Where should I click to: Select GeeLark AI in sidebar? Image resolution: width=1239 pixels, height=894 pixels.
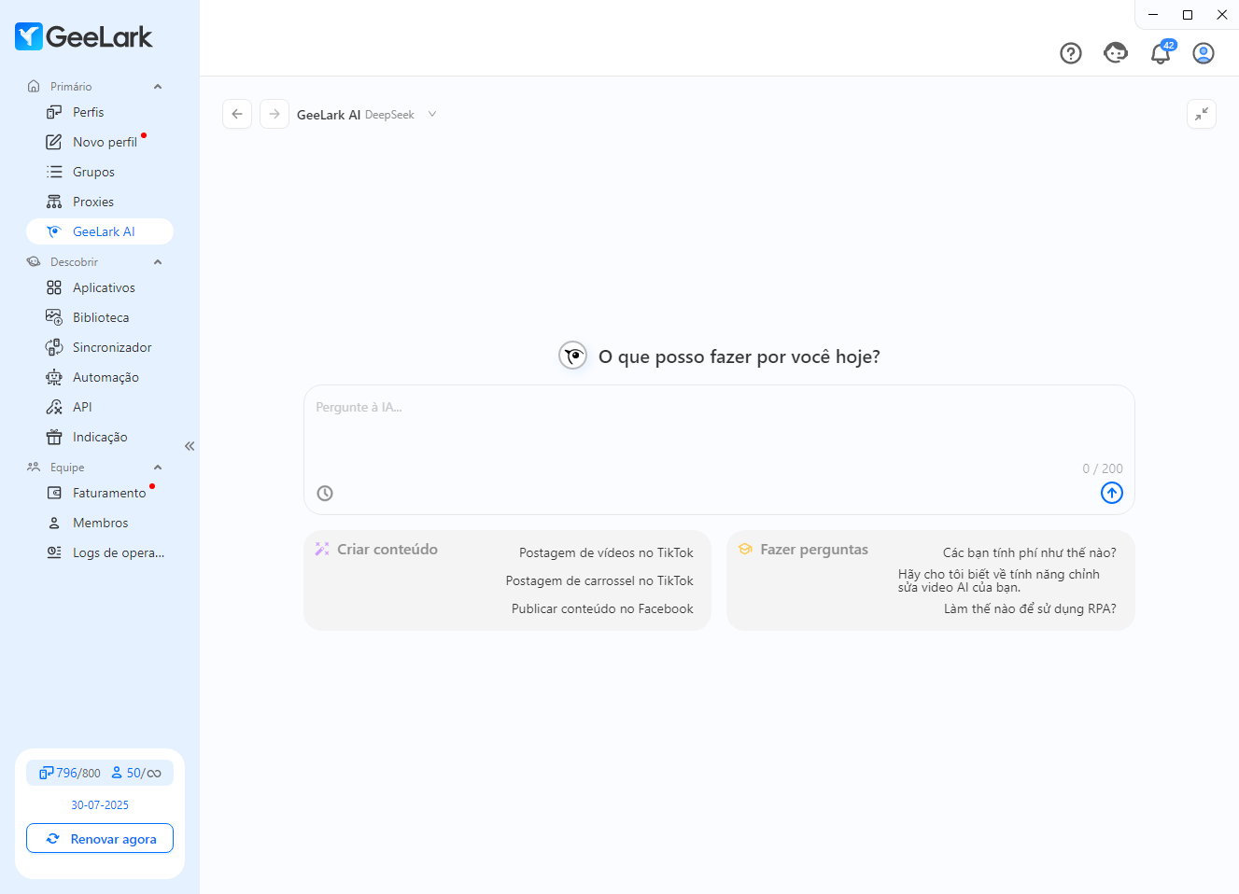tap(100, 231)
